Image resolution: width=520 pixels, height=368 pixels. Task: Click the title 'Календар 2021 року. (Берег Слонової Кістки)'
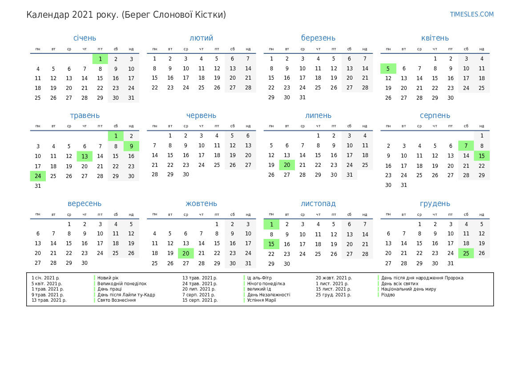coord(126,15)
